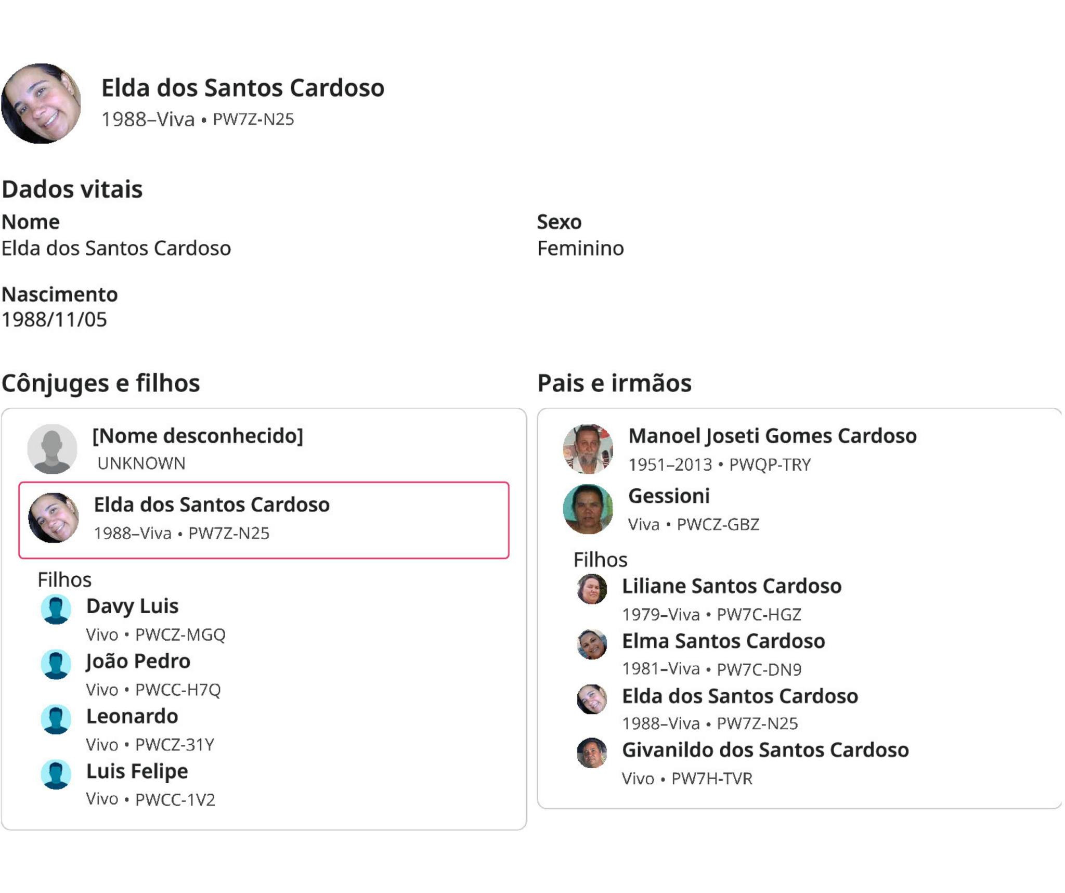This screenshot has height=893, width=1065.
Task: Click Elda's name inside the pink-outlined card
Action: [212, 504]
